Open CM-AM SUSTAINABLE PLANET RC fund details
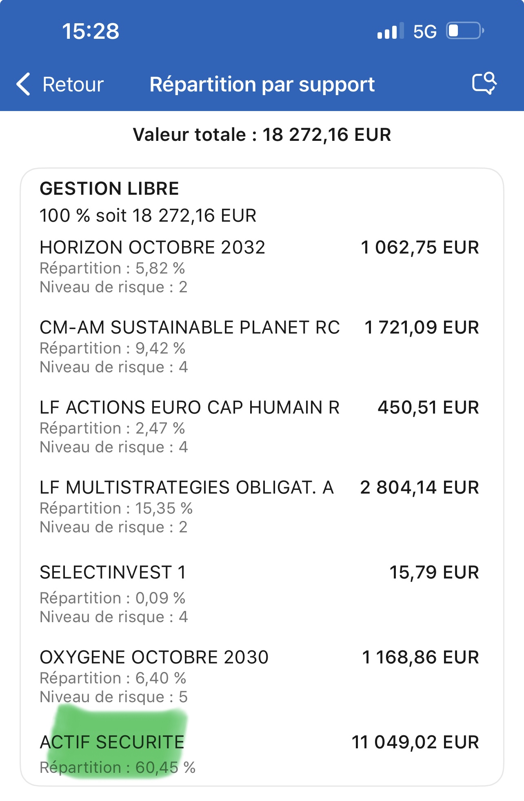 coord(189,327)
